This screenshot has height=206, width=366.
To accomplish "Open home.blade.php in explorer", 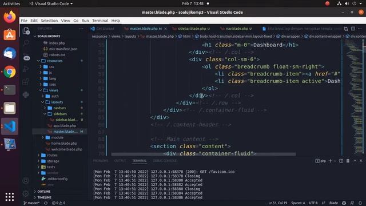I will tap(64, 144).
